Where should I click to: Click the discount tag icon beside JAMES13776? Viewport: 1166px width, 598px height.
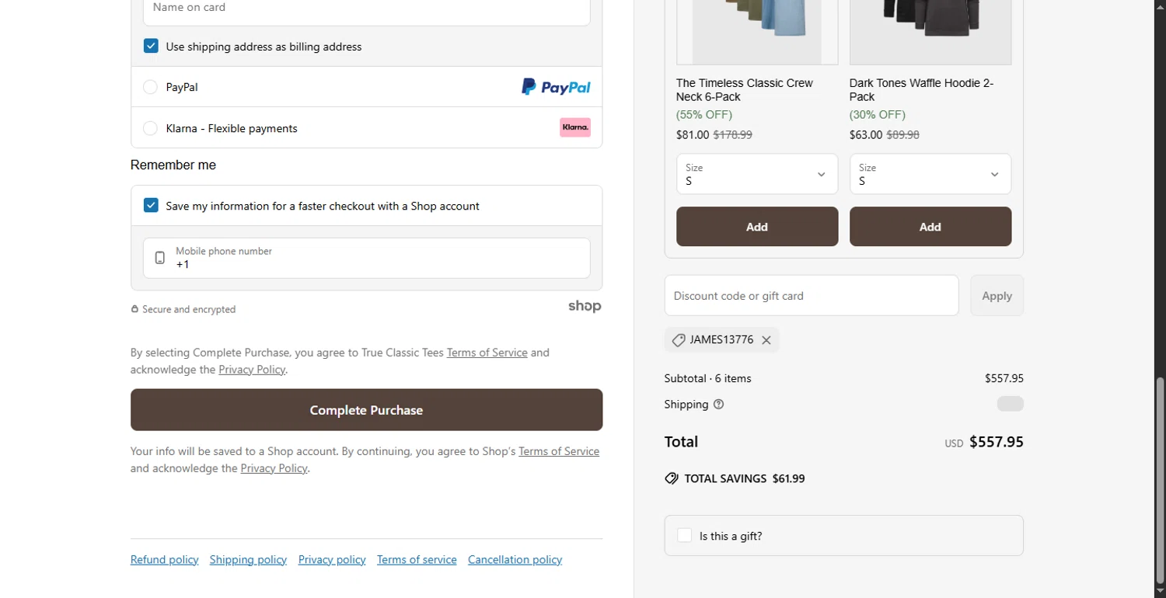point(678,340)
